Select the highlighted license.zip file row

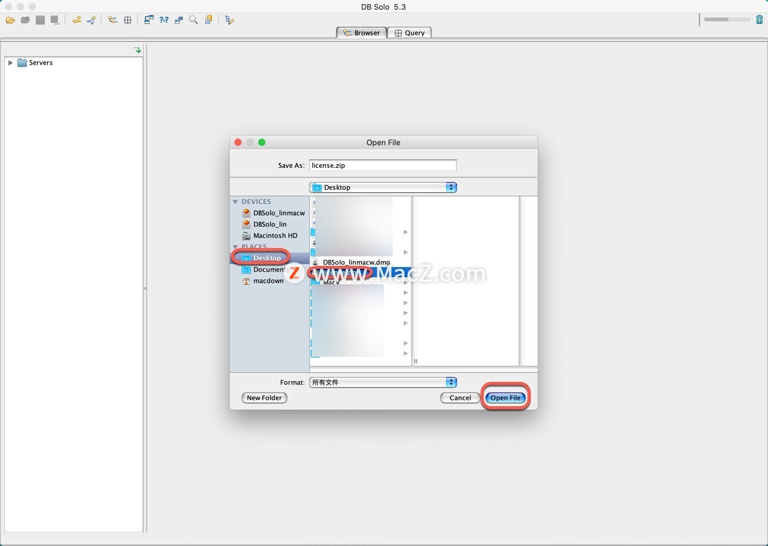point(361,272)
